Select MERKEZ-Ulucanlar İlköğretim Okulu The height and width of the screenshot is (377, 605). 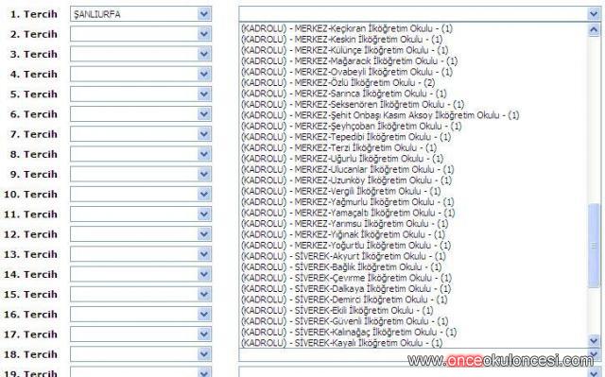pos(347,169)
